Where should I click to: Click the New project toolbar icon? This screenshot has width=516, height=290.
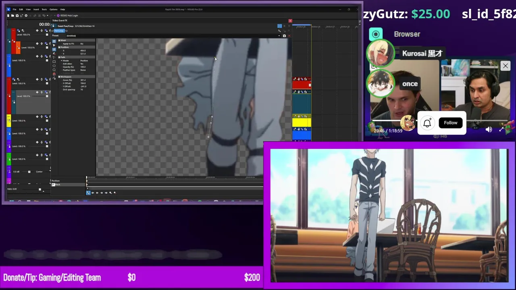[x=8, y=16]
